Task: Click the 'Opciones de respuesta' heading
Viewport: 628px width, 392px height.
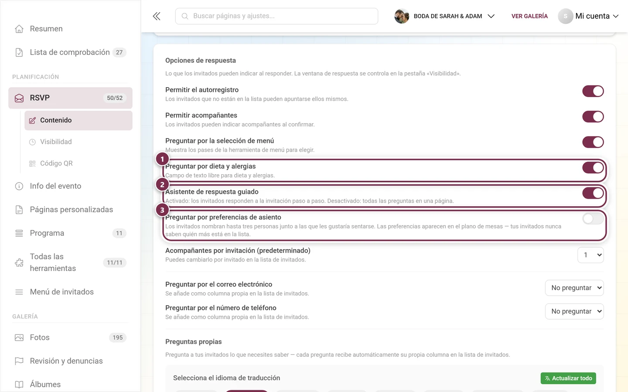Action: (201, 61)
